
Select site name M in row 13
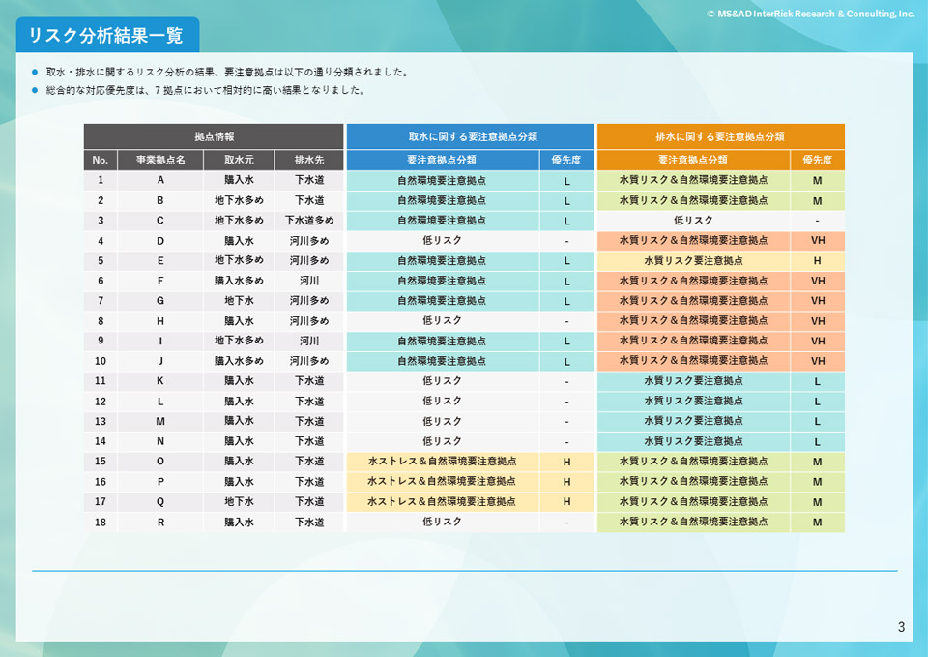tap(160, 421)
